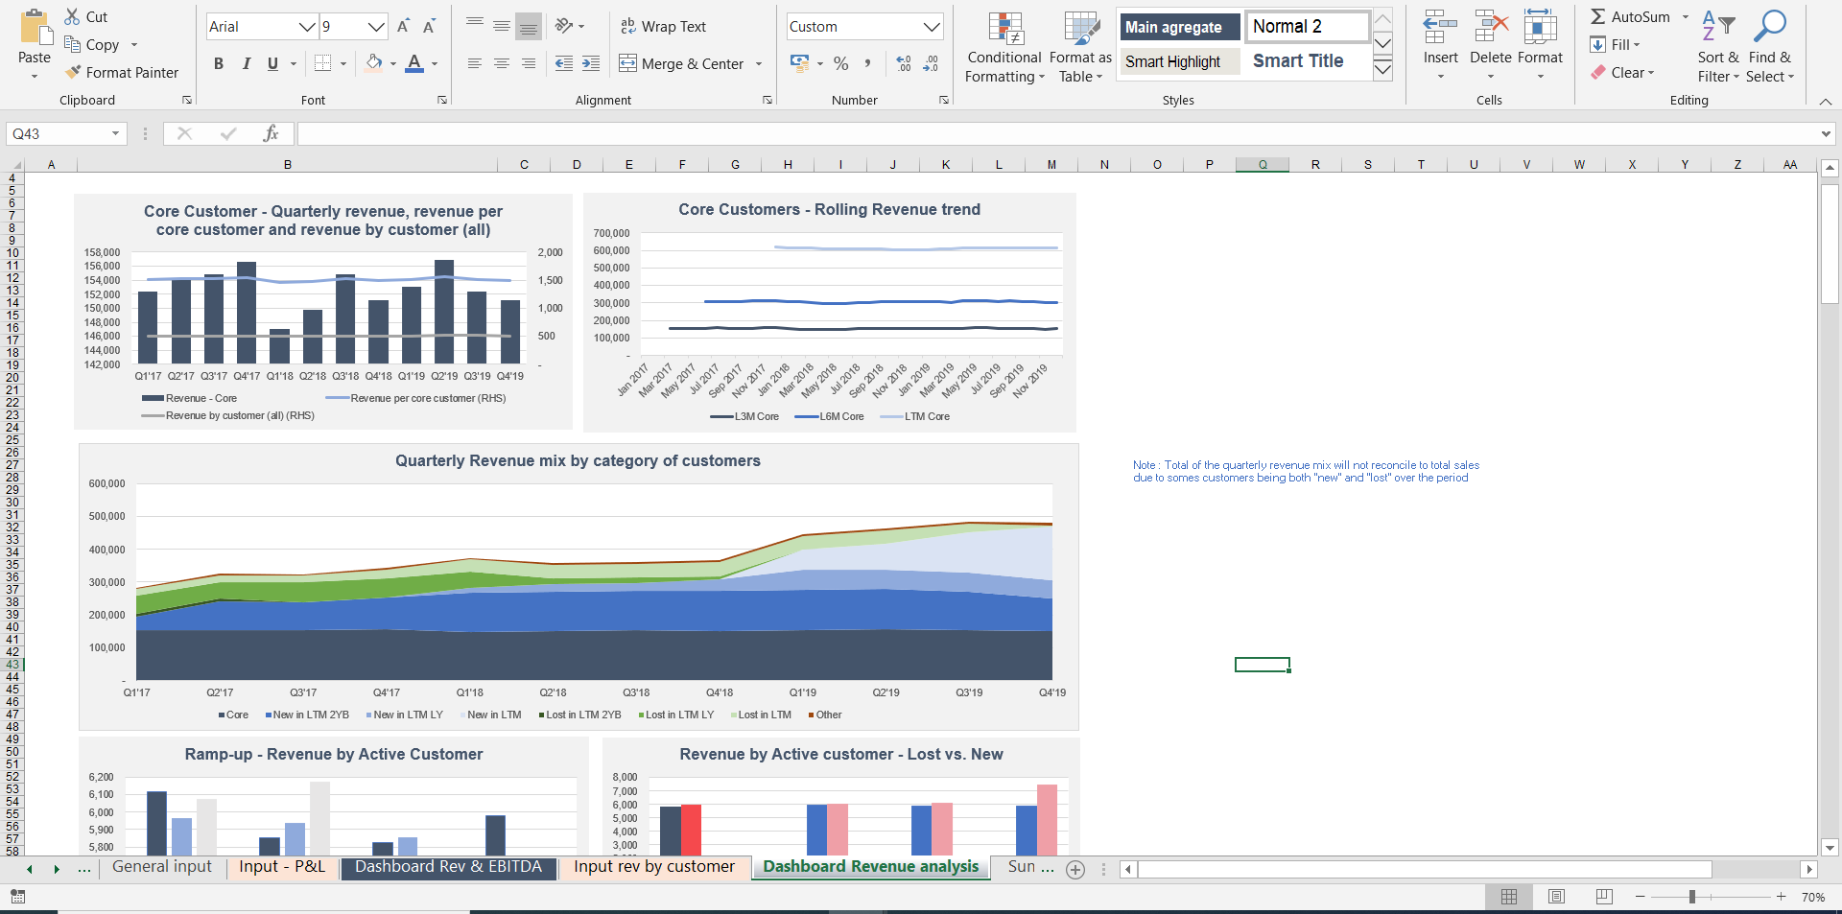Viewport: 1842px width, 914px height.
Task: Click Increase Decimal icon
Action: pyautogui.click(x=904, y=63)
